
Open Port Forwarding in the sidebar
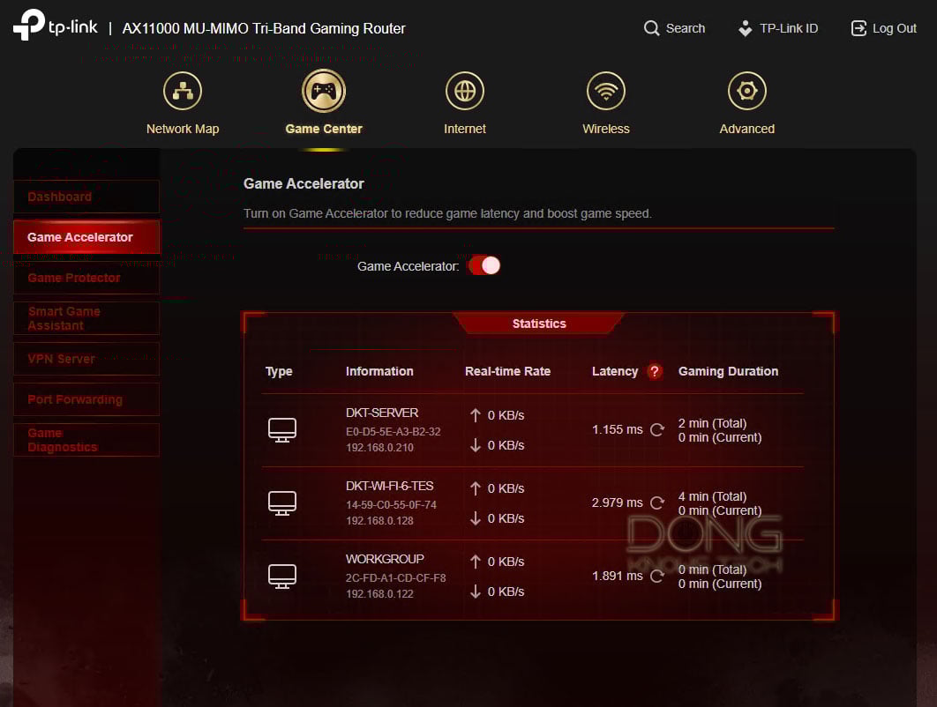[86, 399]
